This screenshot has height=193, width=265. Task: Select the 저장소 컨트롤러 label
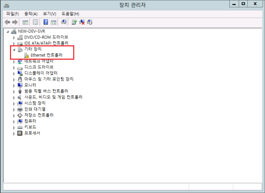pyautogui.click(x=39, y=115)
